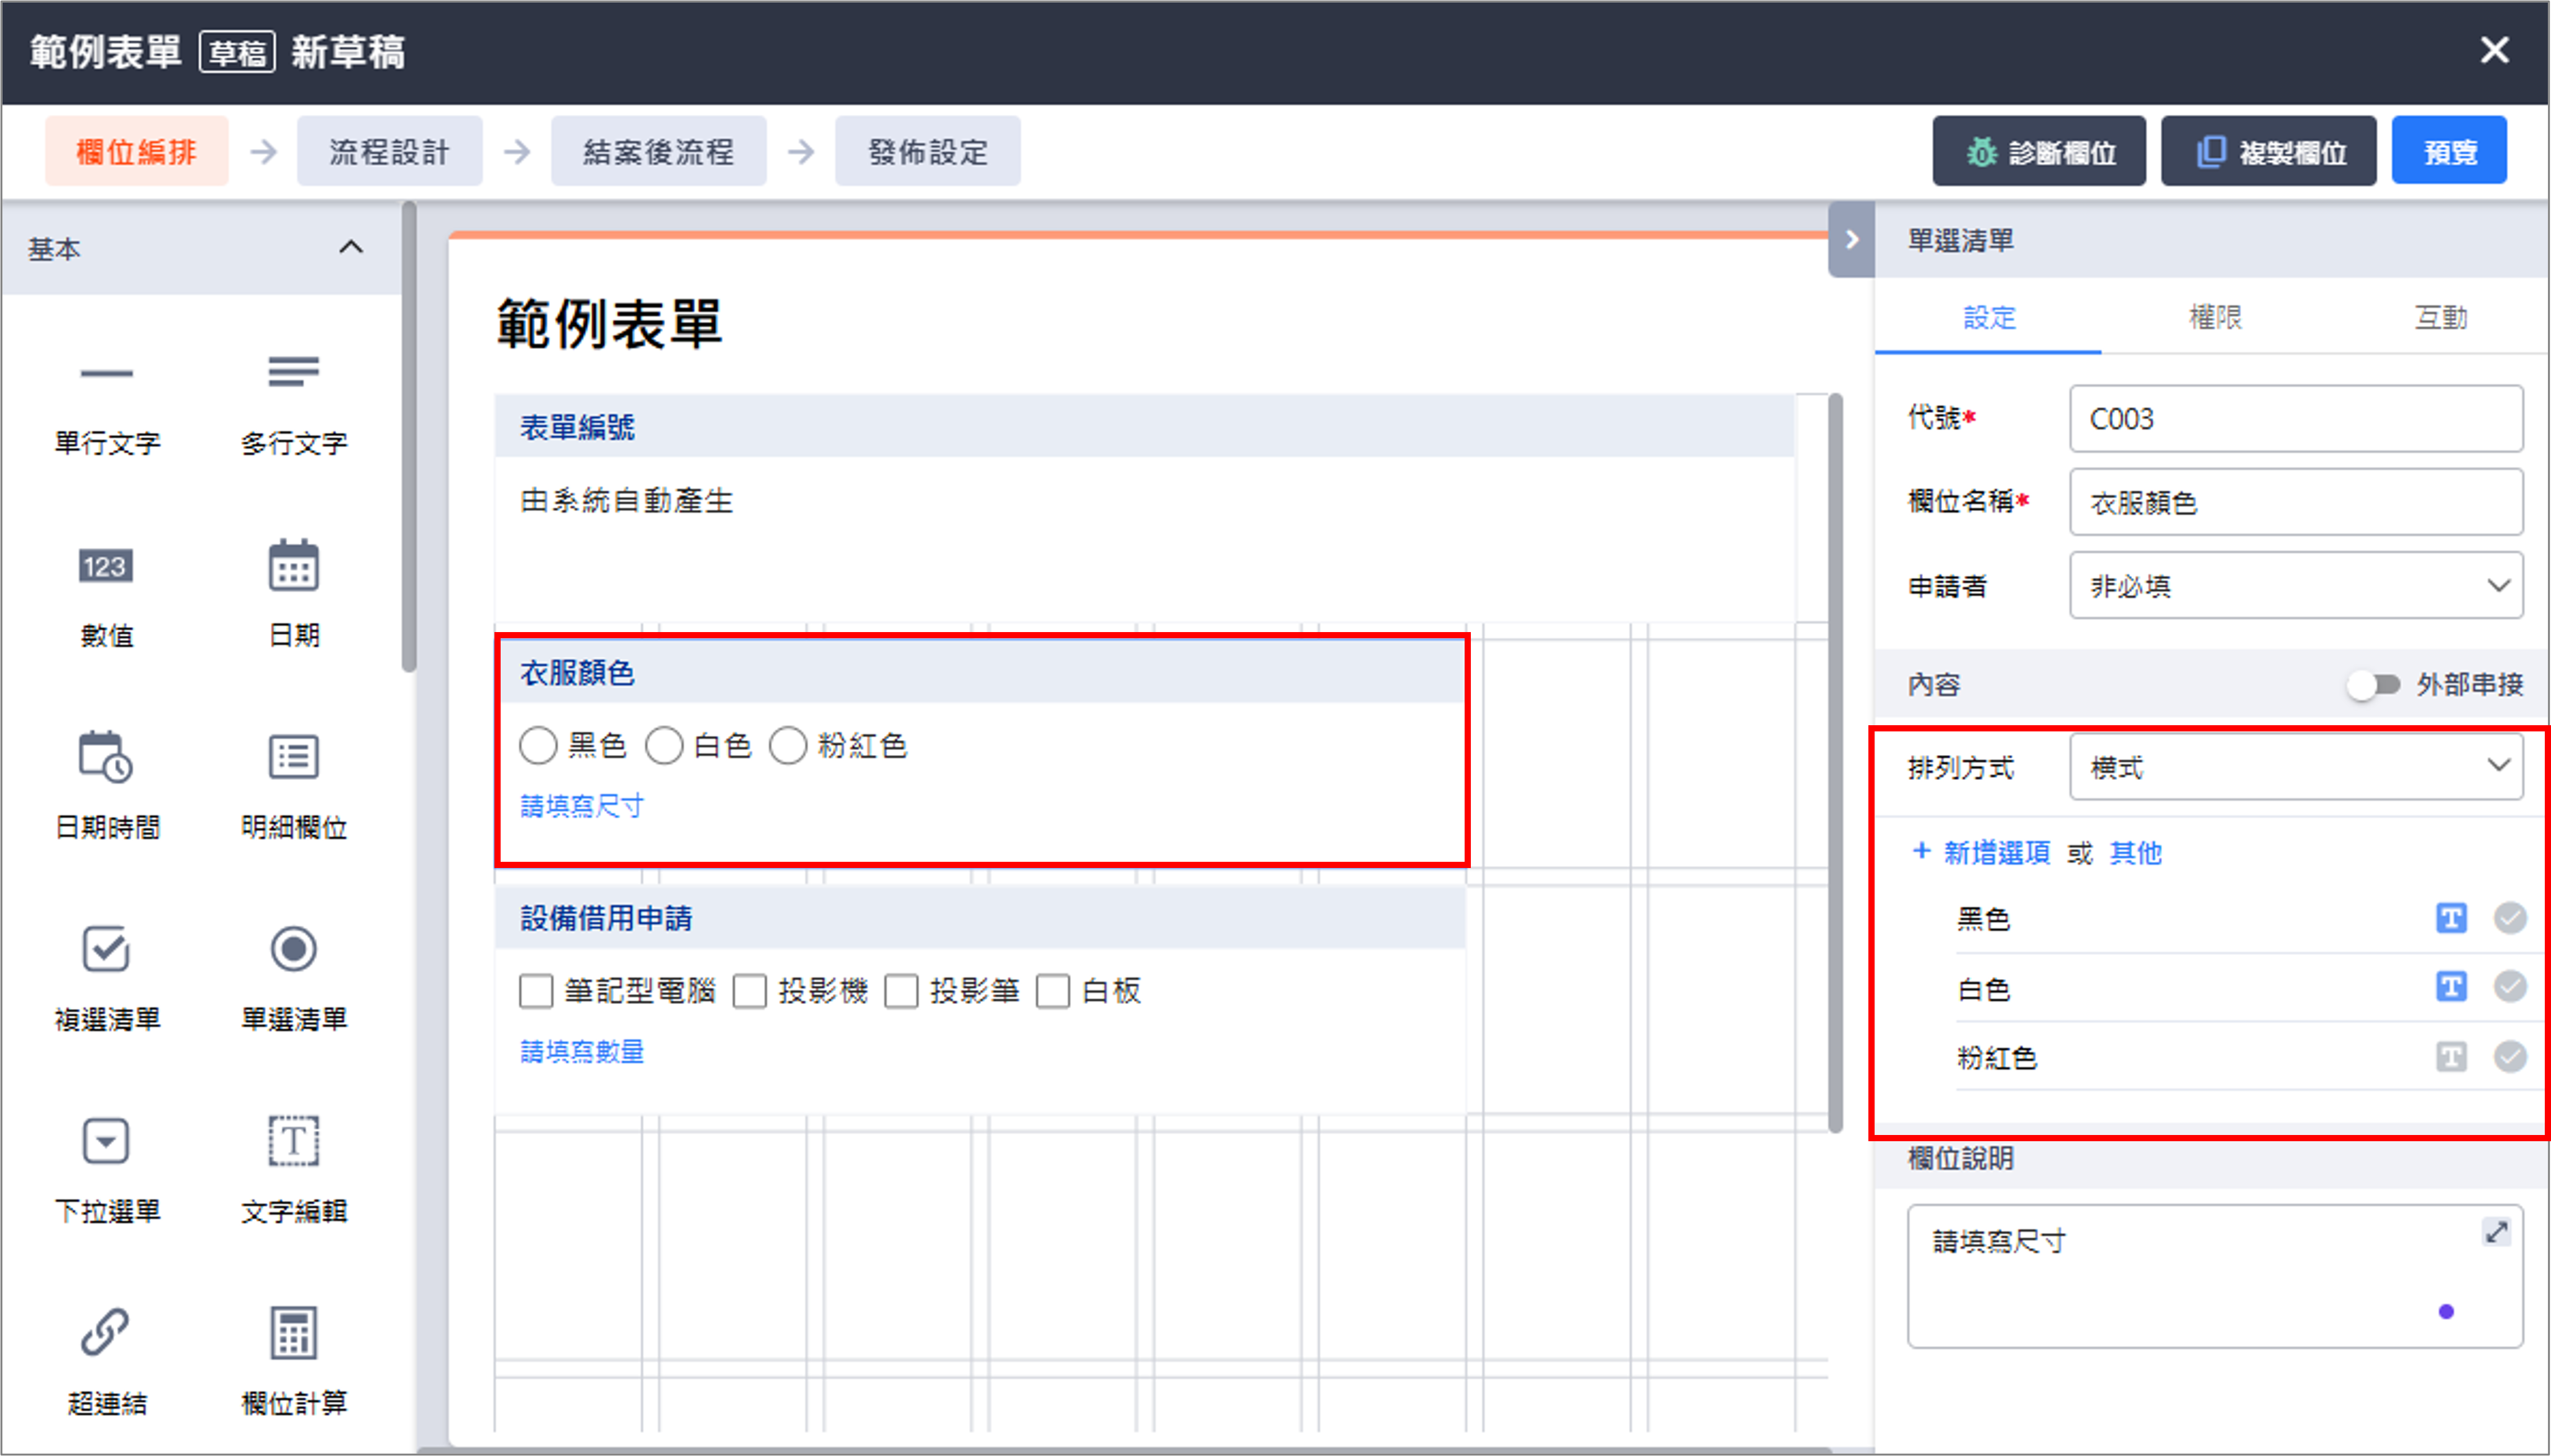The height and width of the screenshot is (1456, 2551).
Task: Select the 日期時間 field icon
Action: (x=106, y=757)
